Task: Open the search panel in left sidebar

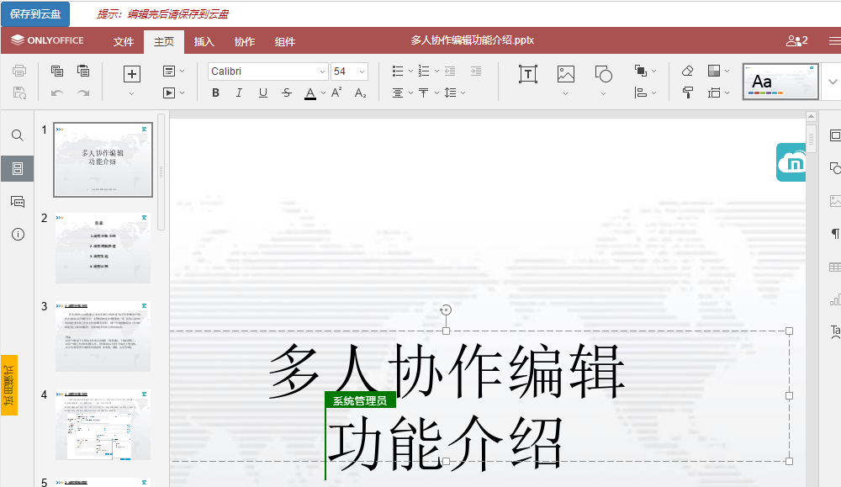Action: pos(17,135)
